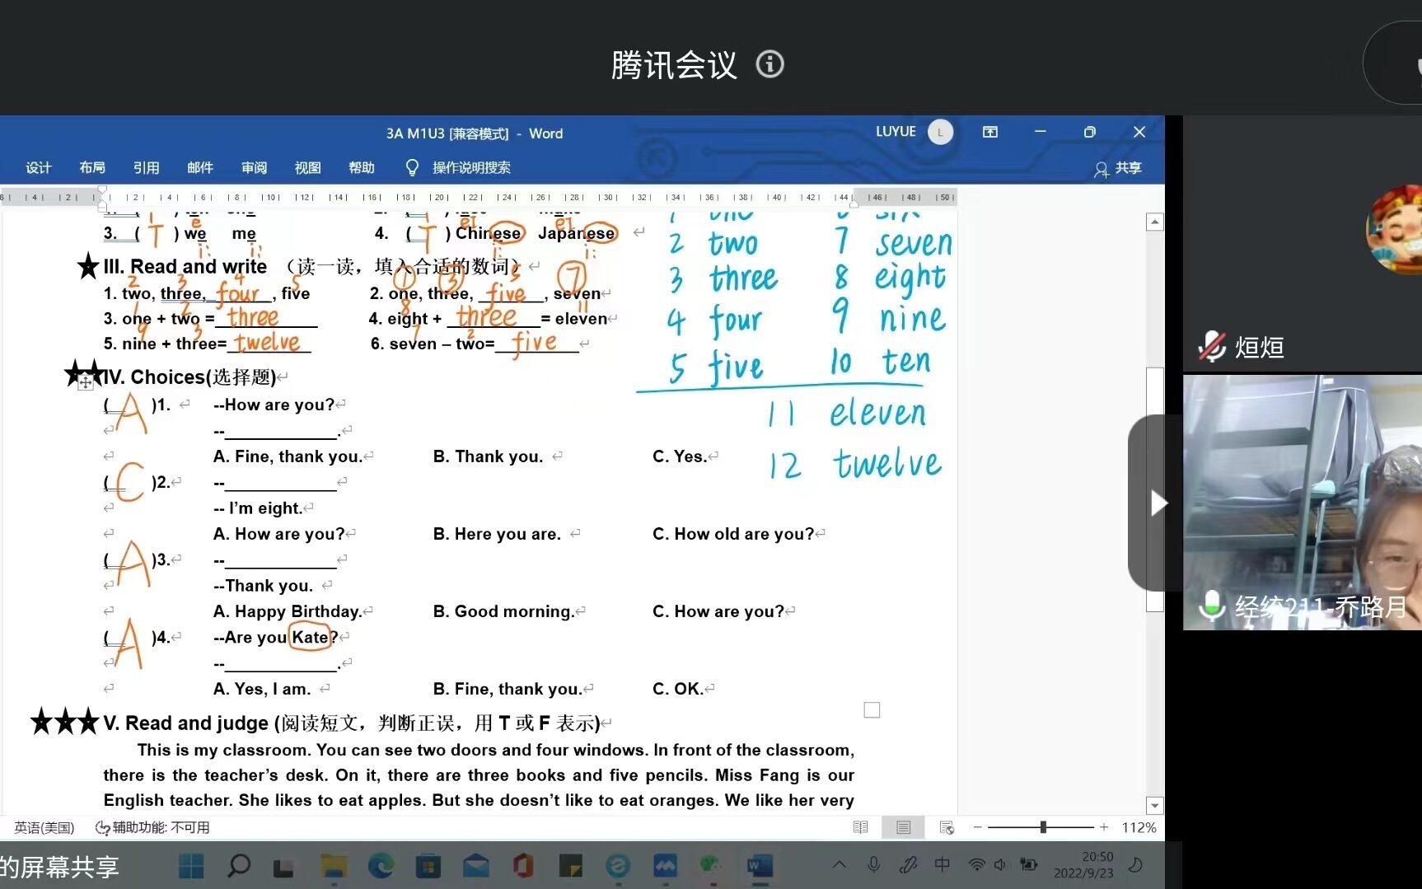Click the 辅助功能 accessibility status button
This screenshot has width=1422, height=889.
[152, 827]
